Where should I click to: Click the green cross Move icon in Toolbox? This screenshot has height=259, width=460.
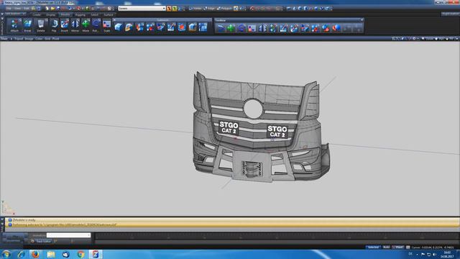(x=231, y=28)
